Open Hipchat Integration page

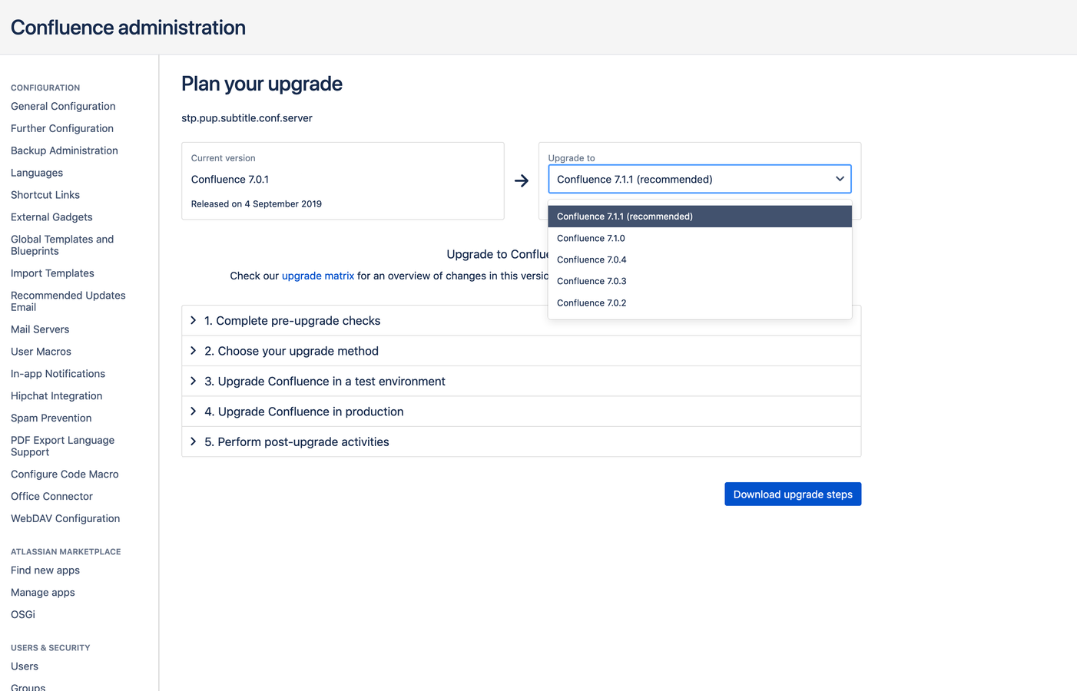tap(56, 396)
